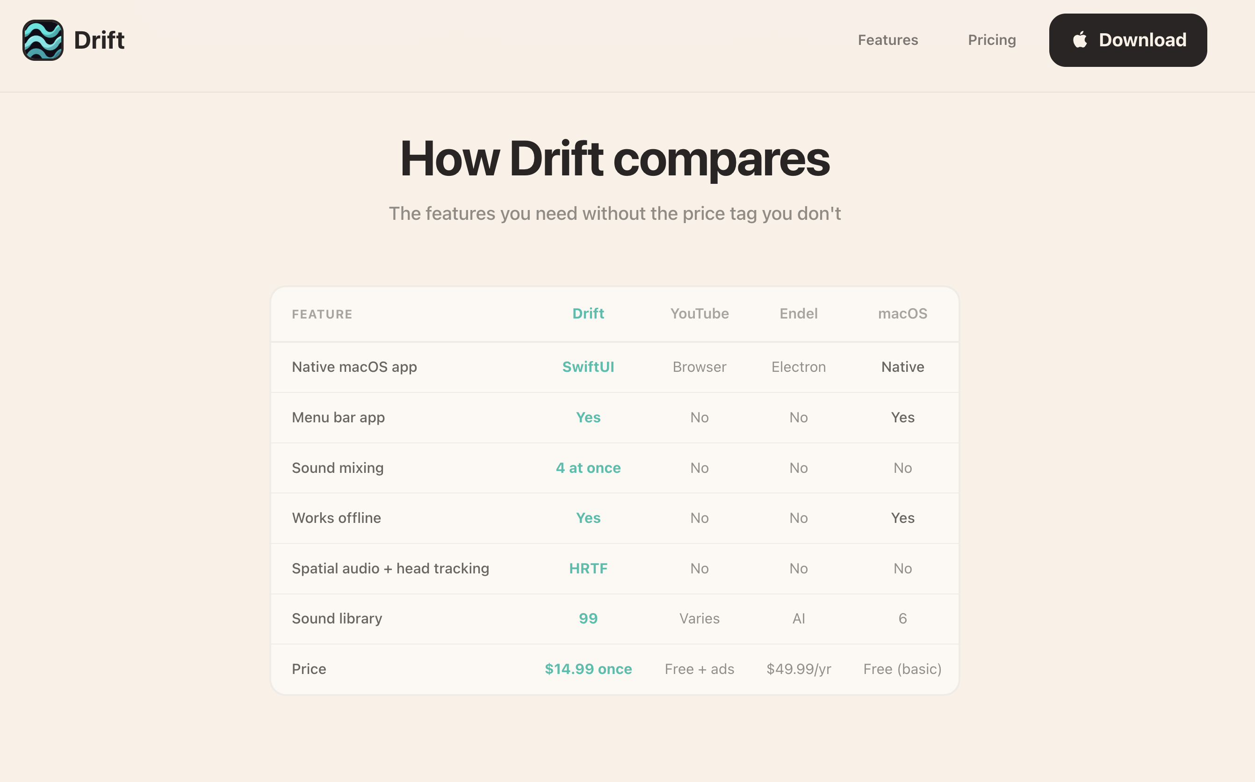Click the 'How Drift compares' heading
The image size is (1255, 782).
click(x=614, y=159)
